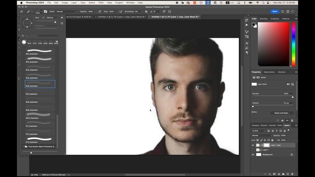This screenshot has height=177, width=315.
Task: Switch to the Channels tab
Action: click(x=272, y=125)
